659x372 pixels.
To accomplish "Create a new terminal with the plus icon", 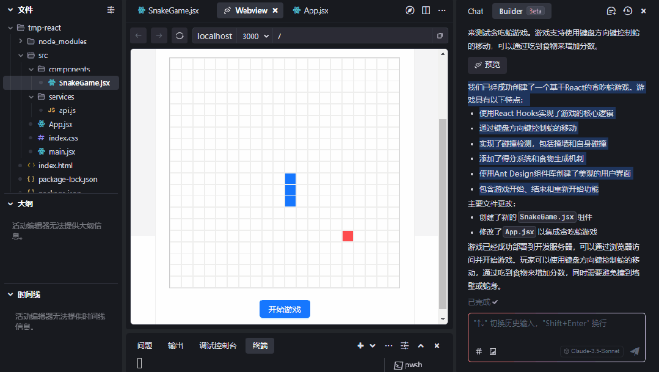I will (360, 346).
